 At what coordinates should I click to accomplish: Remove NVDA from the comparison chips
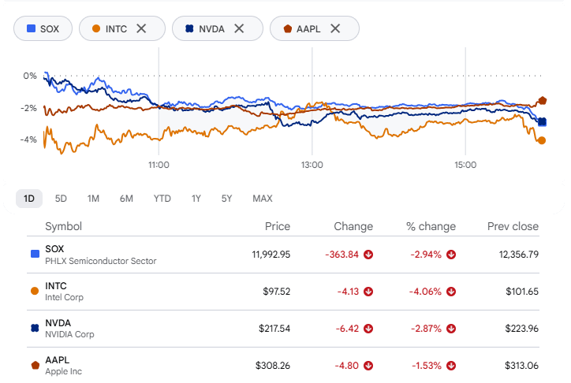point(239,28)
